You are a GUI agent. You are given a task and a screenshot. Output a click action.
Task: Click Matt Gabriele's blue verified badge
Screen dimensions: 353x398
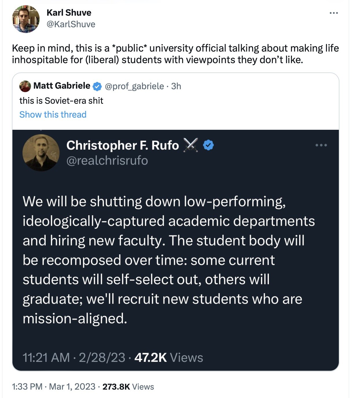97,86
